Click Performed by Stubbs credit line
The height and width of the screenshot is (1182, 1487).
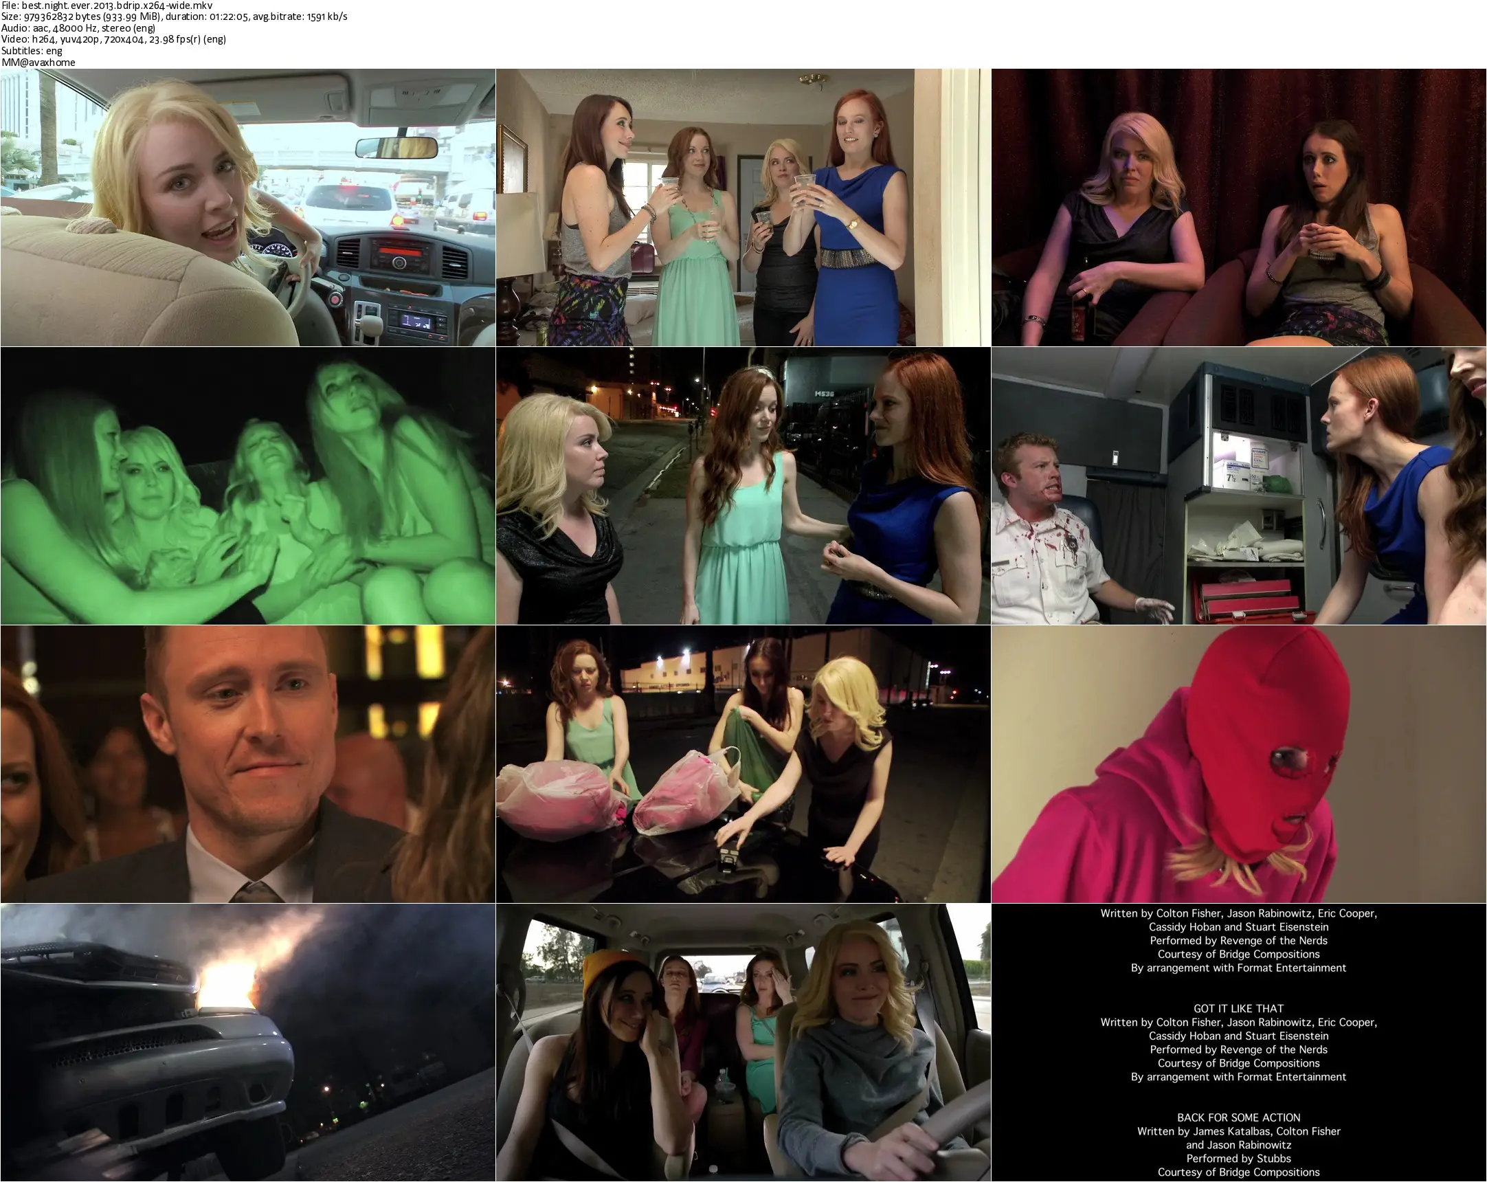pyautogui.click(x=1239, y=1159)
